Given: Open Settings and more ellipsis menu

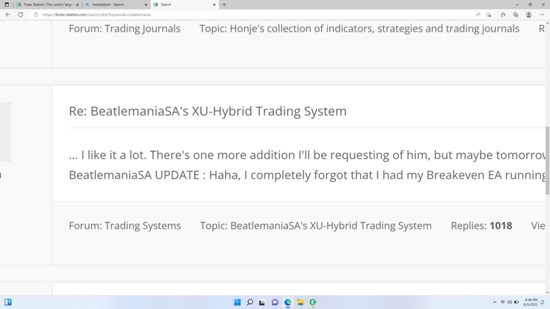Looking at the screenshot, I should click(542, 14).
